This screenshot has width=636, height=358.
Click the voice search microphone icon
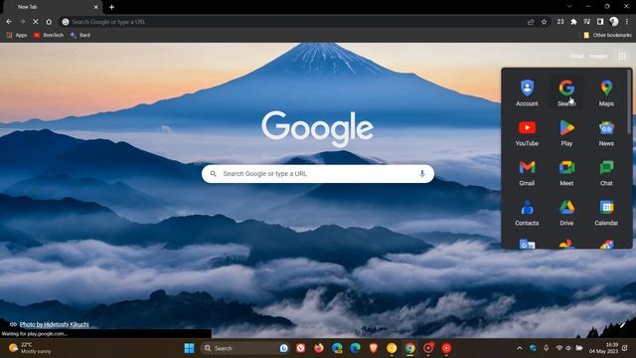[421, 174]
